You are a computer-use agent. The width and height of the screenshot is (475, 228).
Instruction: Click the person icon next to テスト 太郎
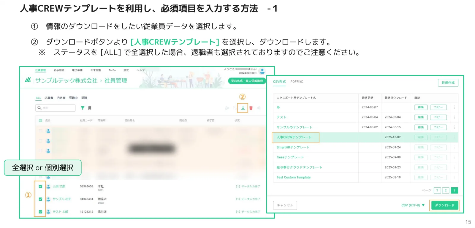(48, 212)
